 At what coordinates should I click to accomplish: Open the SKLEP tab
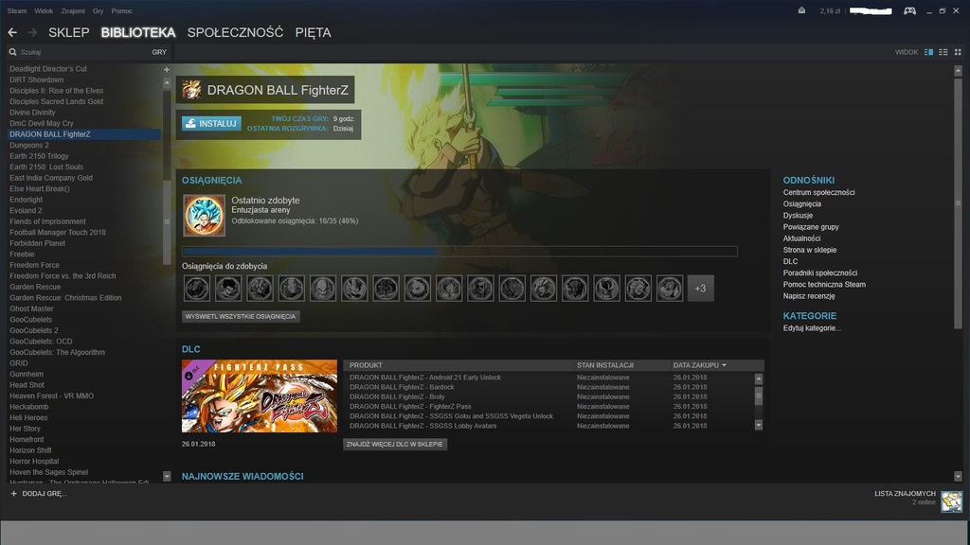[x=68, y=32]
